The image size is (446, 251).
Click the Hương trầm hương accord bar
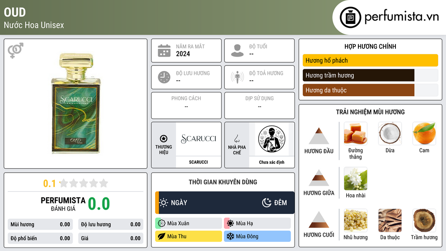[370, 75]
